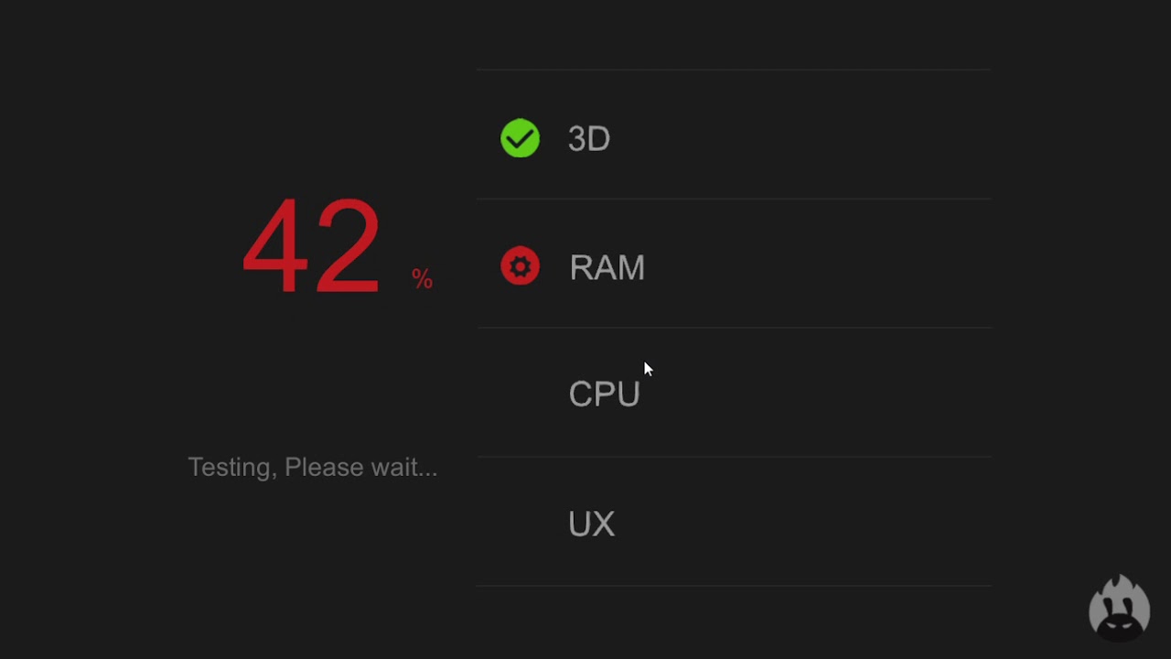This screenshot has width=1171, height=659.
Task: Choose the UX test label
Action: click(591, 524)
